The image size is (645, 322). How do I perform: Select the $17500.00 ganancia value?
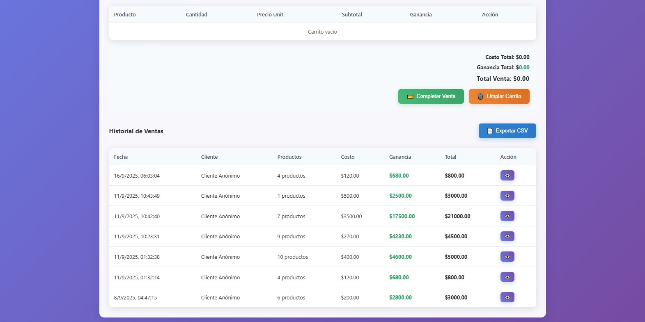(x=402, y=216)
